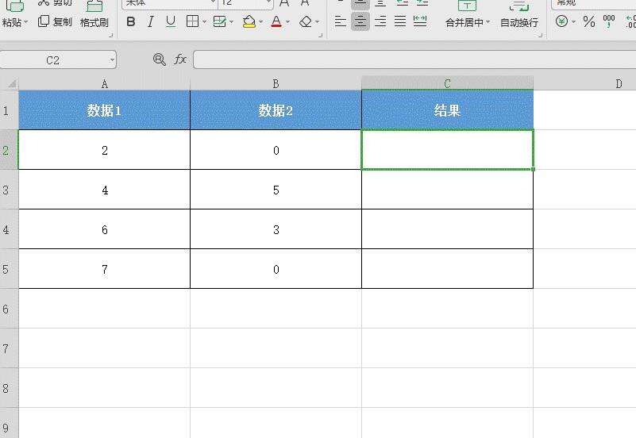The width and height of the screenshot is (636, 438).
Task: Select cell A4 containing 6
Action: click(x=104, y=229)
